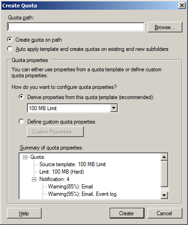Click the summary scrollbar down arrow
The width and height of the screenshot is (188, 225).
[x=164, y=195]
